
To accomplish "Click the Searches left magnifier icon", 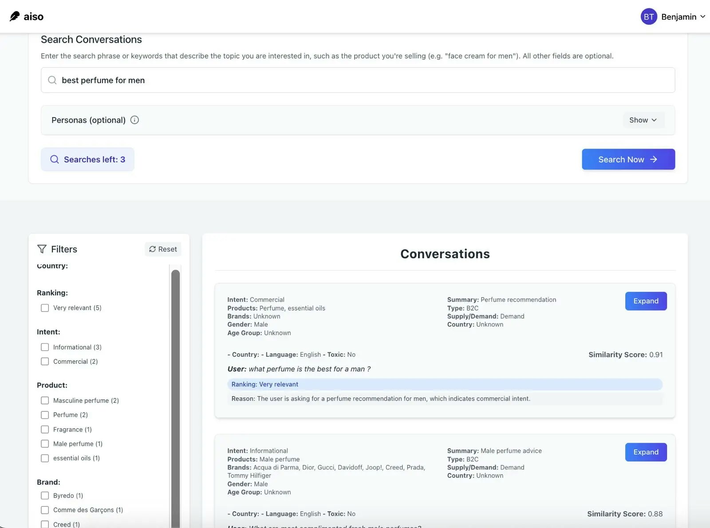I will click(55, 159).
